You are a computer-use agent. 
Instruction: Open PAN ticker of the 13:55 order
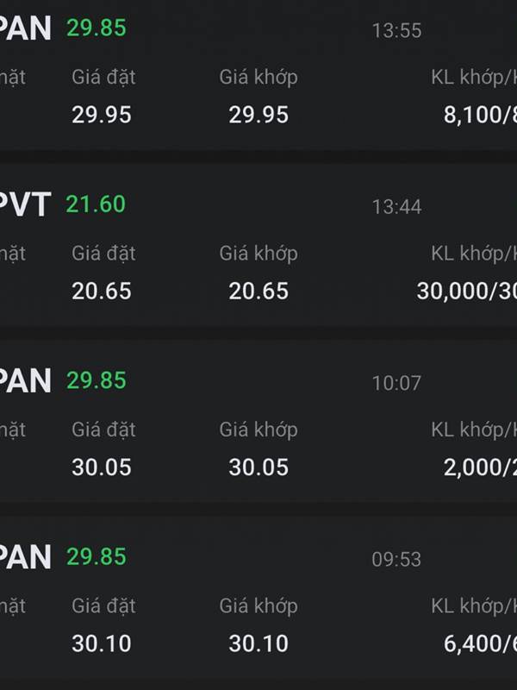pyautogui.click(x=26, y=28)
